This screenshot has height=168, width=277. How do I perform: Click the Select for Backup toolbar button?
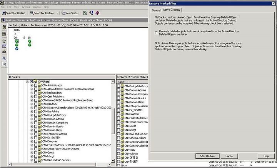point(14,13)
